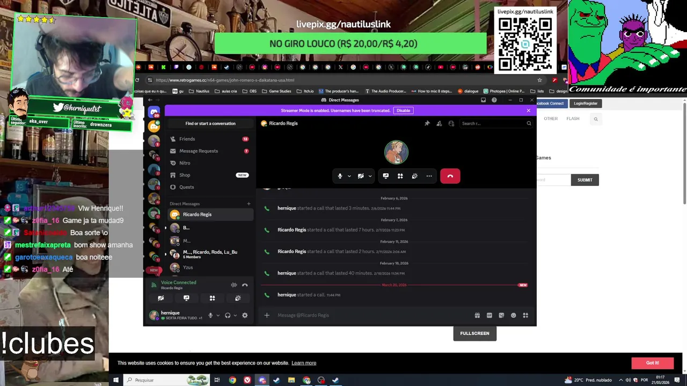Mute microphone in user panel
This screenshot has width=687, height=386.
pos(210,315)
